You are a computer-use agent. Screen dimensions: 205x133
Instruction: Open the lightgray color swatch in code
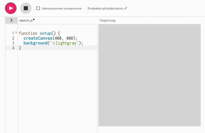tap(54, 43)
